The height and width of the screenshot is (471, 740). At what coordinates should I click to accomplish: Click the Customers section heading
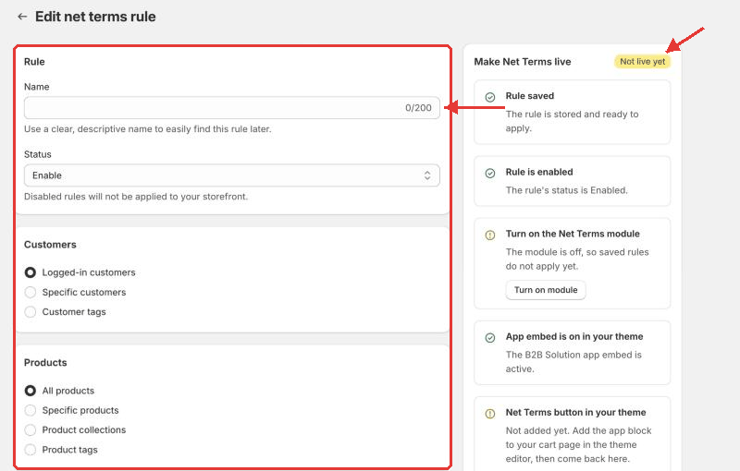click(50, 245)
